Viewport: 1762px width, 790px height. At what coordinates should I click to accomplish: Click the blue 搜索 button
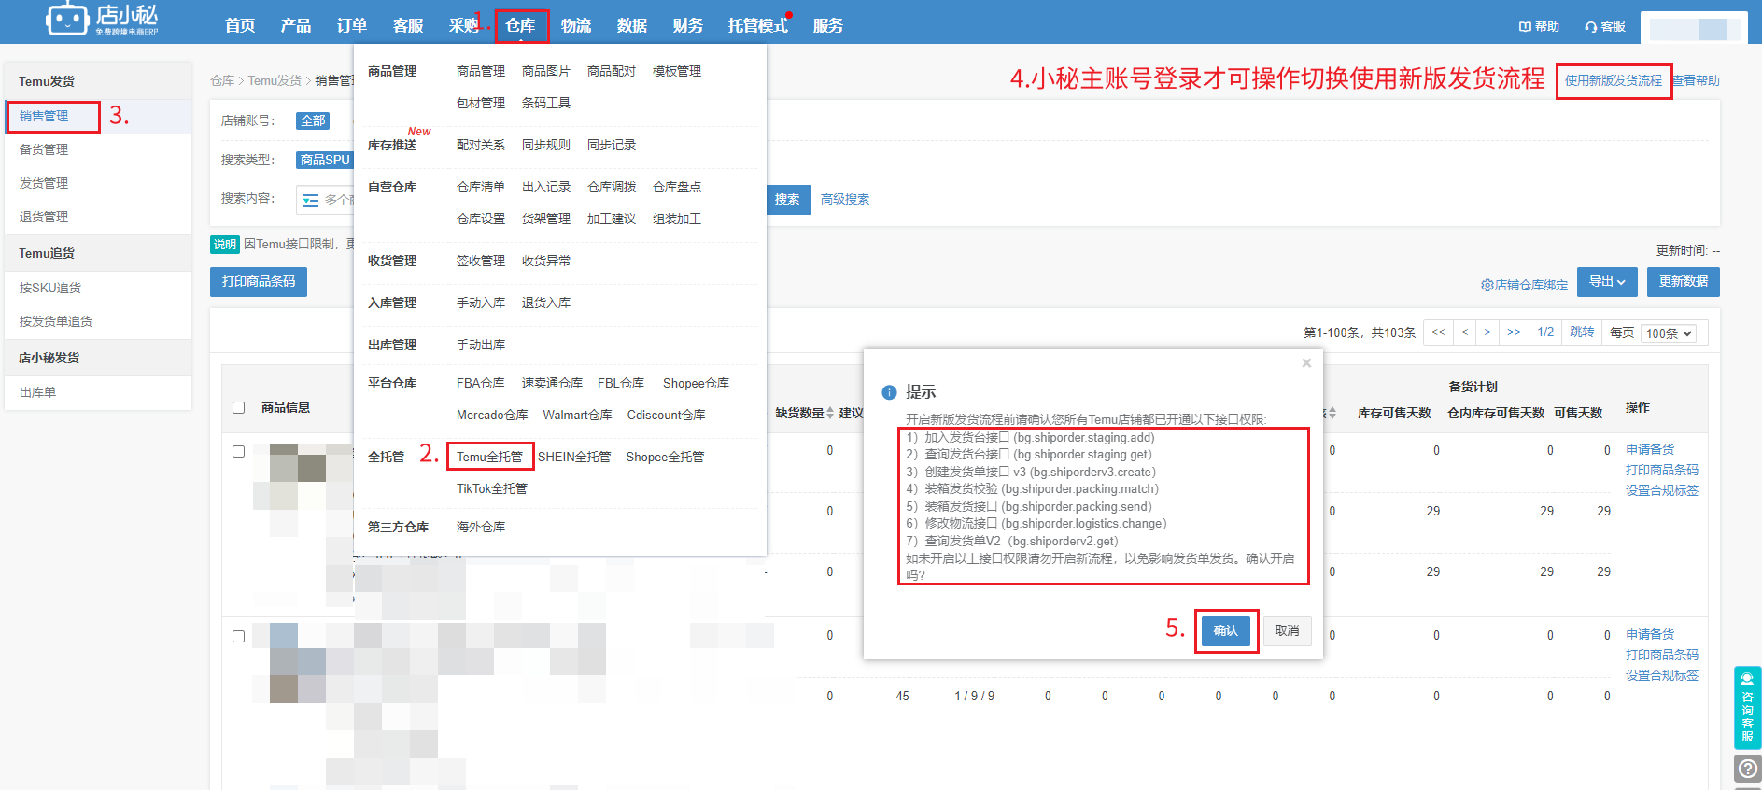pos(787,199)
